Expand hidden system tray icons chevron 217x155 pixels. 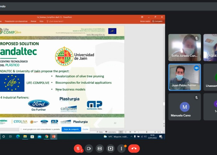(131, 137)
